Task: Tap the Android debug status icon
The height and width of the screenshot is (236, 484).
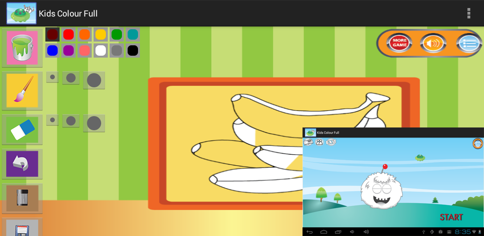Action: (432, 232)
